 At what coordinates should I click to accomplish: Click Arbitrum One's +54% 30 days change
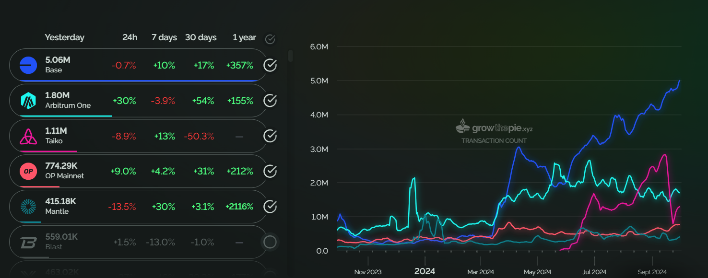pos(203,101)
